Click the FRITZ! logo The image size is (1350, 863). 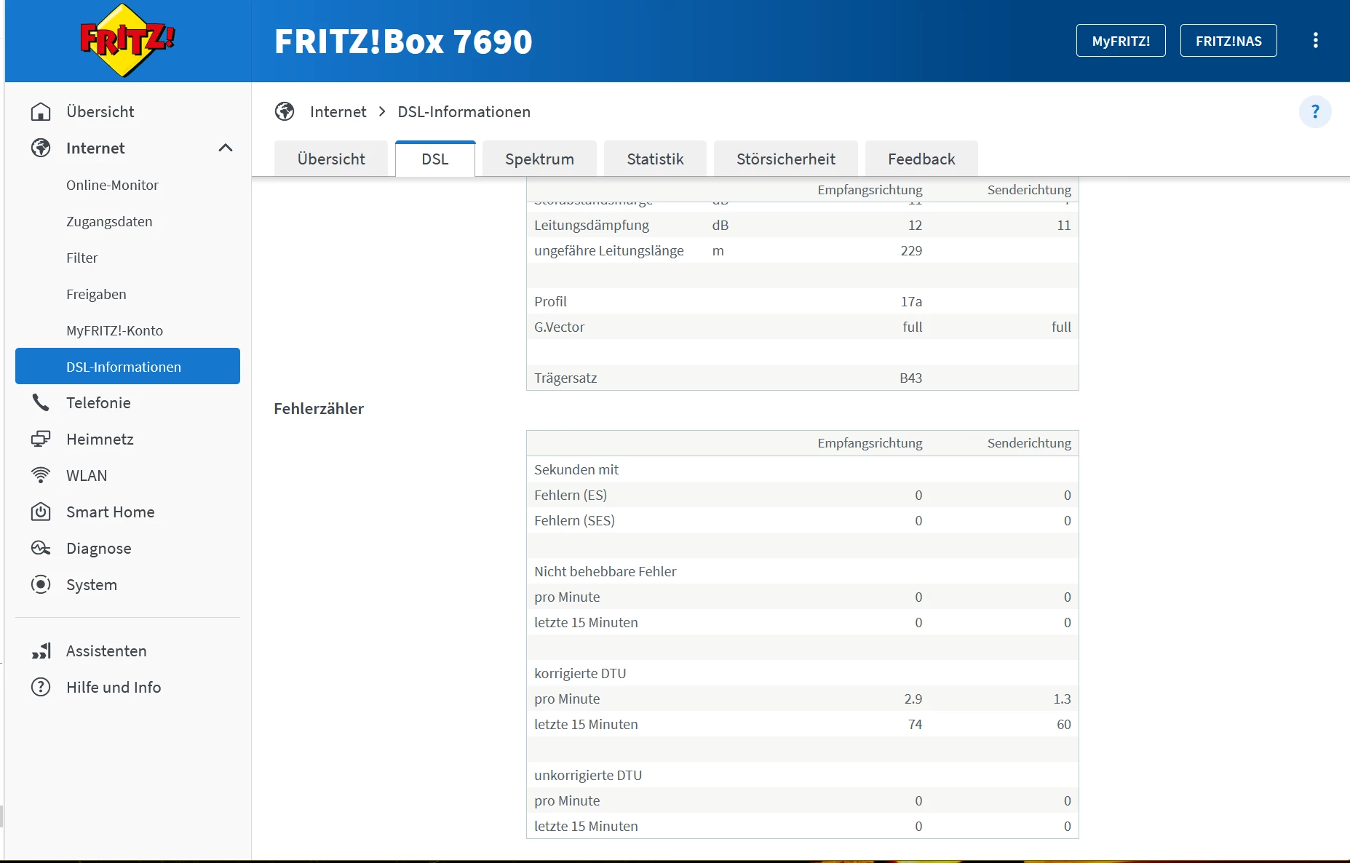tap(127, 40)
